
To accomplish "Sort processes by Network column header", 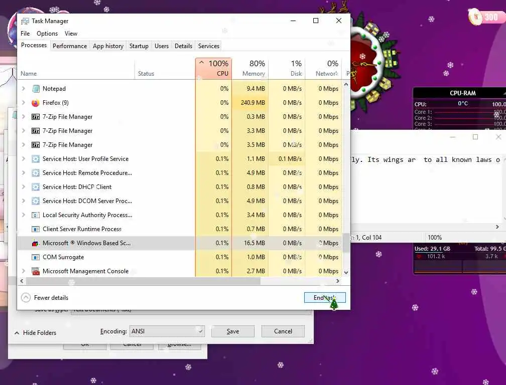I will tap(323, 68).
